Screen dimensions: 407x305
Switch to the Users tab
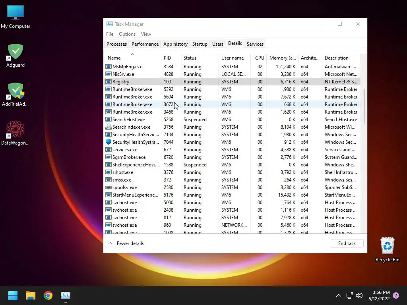coord(217,44)
